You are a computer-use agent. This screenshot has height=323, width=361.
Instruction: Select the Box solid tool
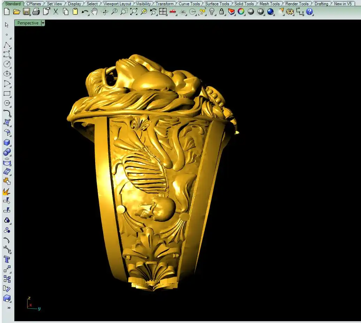tap(7, 143)
